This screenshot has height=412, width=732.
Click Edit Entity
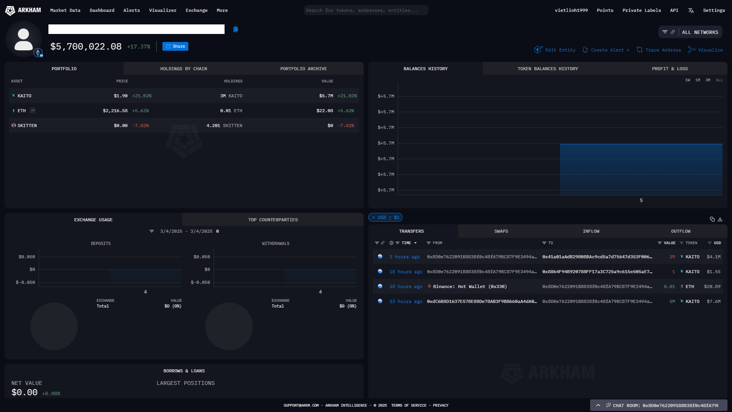pyautogui.click(x=555, y=50)
